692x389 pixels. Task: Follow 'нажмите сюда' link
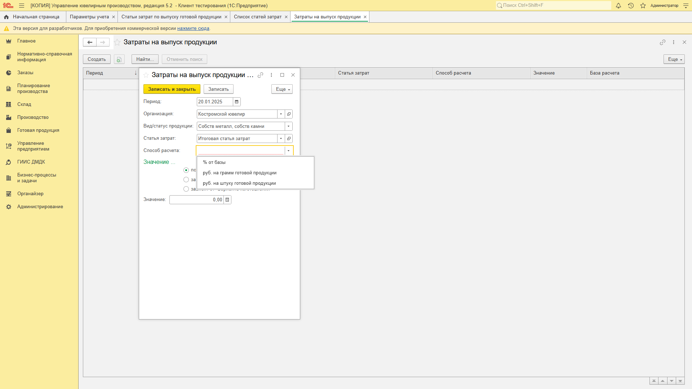click(193, 28)
